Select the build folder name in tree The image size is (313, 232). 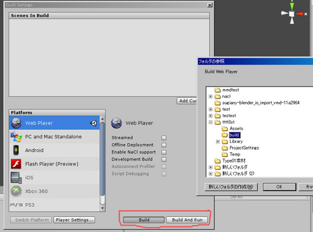pos(235,135)
